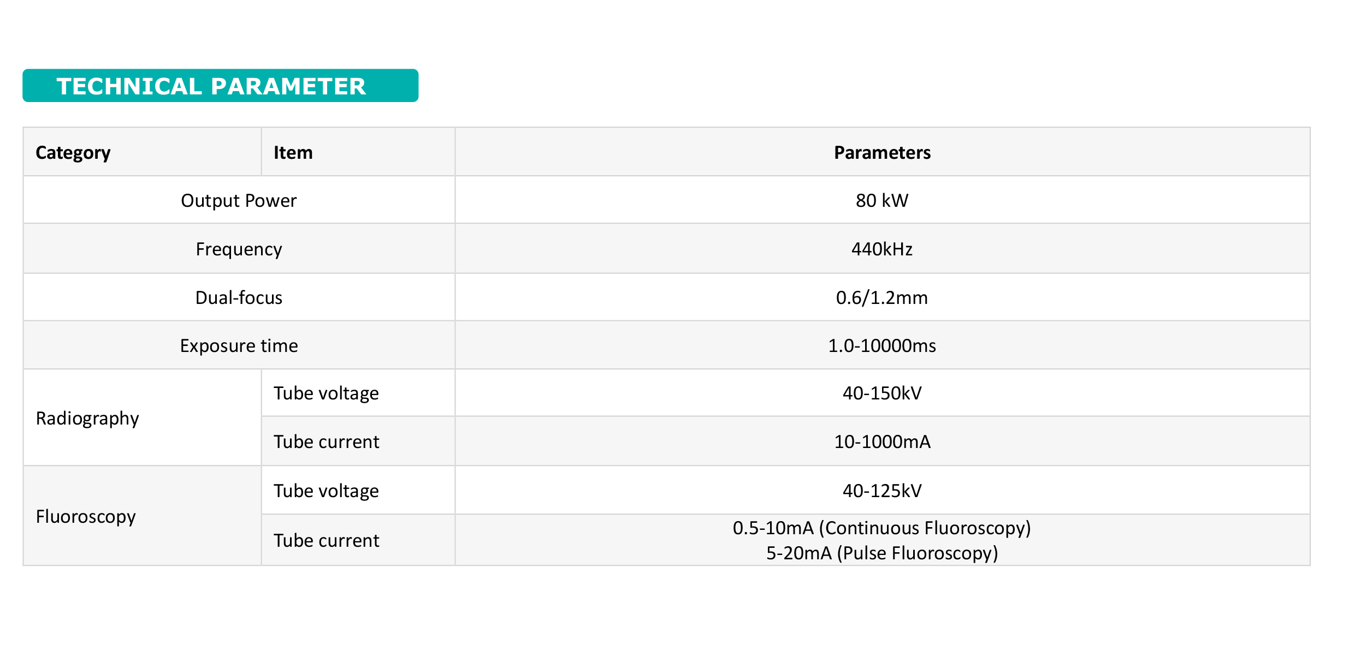Click the 40-150kV radiography voltage value
The width and height of the screenshot is (1355, 657).
pyautogui.click(x=883, y=393)
